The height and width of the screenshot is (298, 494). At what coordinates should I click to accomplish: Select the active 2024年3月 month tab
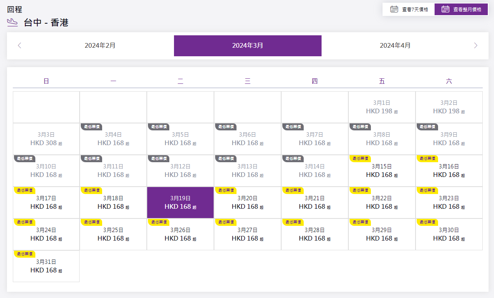point(247,45)
